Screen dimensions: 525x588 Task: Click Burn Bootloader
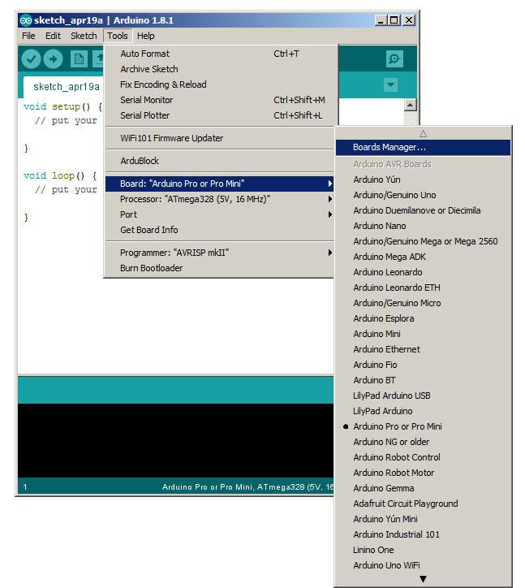220,268
